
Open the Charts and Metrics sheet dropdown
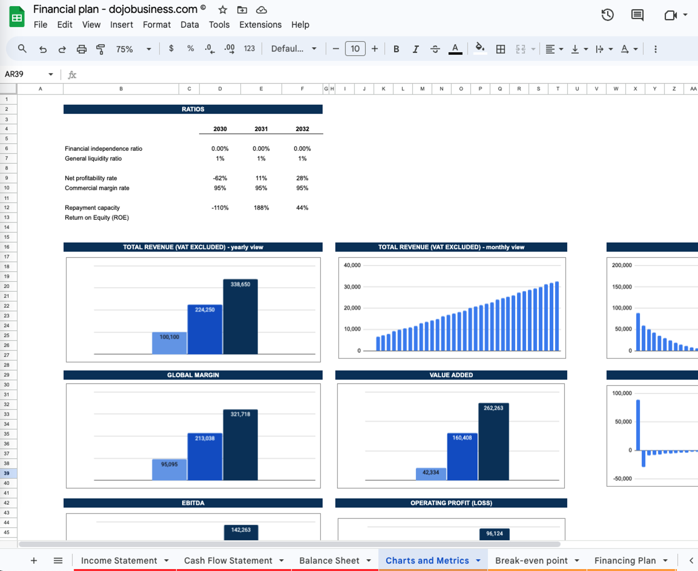(478, 561)
